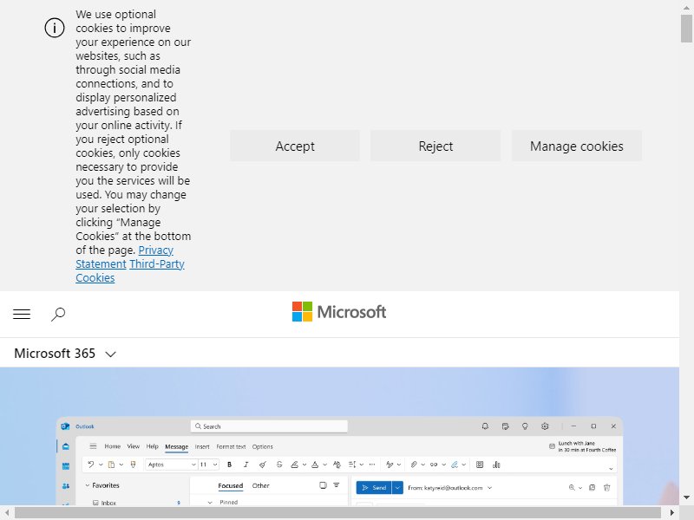This screenshot has height=520, width=694.
Task: Click the Microsoft logo
Action: (x=339, y=312)
